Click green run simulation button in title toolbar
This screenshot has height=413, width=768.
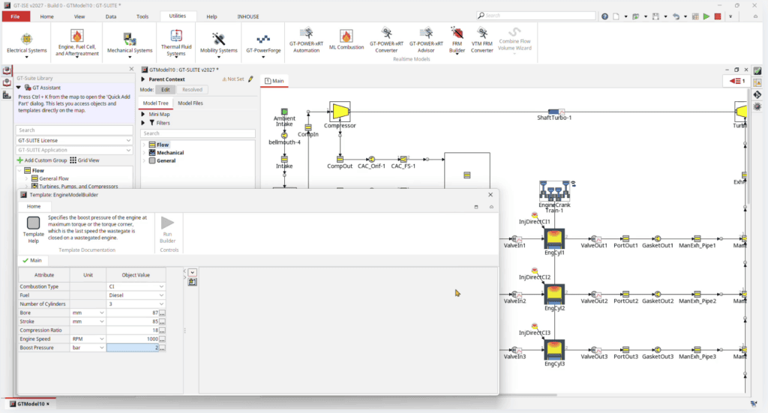coord(706,16)
